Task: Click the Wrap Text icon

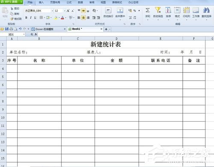Action: (108, 10)
